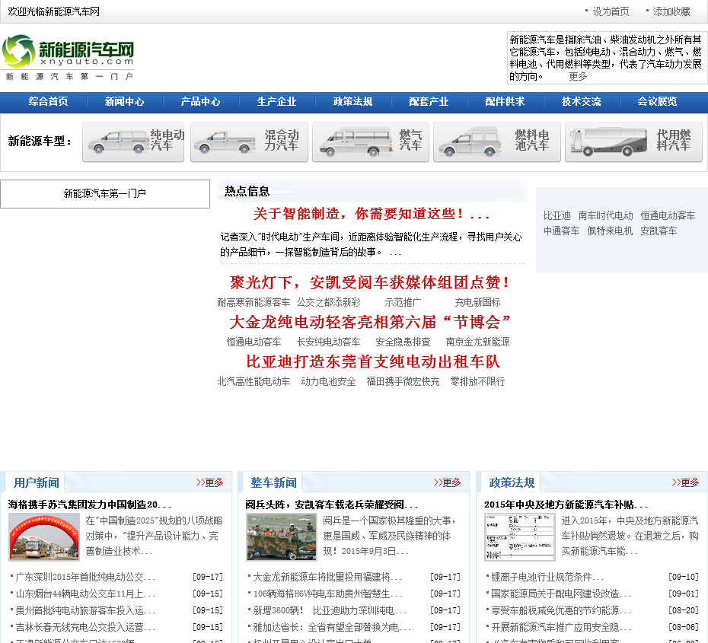Click the 比亚迪 brand link

point(557,215)
